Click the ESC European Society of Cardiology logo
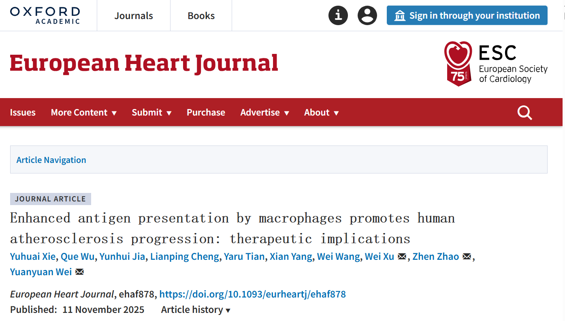565x321 pixels. coord(496,64)
